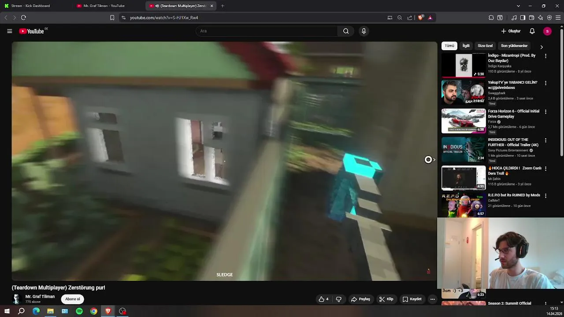Open the browser tab list chevron
The height and width of the screenshot is (317, 564).
tap(518, 6)
